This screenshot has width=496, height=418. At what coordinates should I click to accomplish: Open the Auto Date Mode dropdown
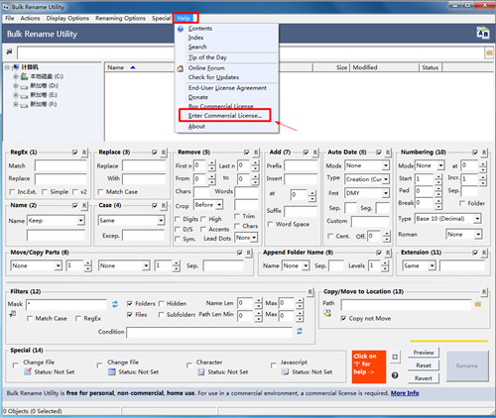click(x=386, y=165)
